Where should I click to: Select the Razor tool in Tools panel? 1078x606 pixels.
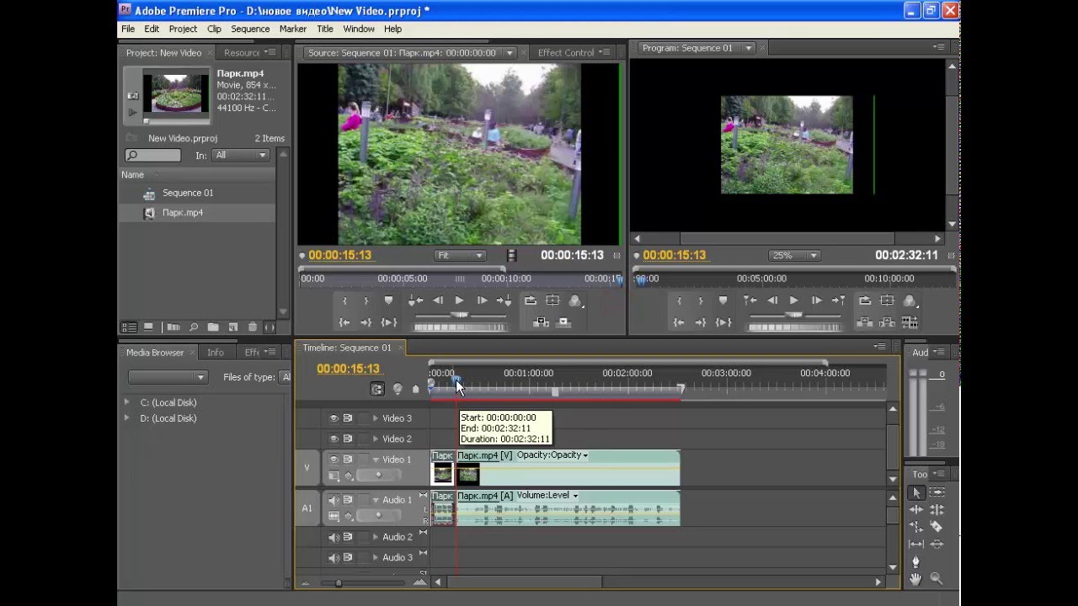click(936, 527)
